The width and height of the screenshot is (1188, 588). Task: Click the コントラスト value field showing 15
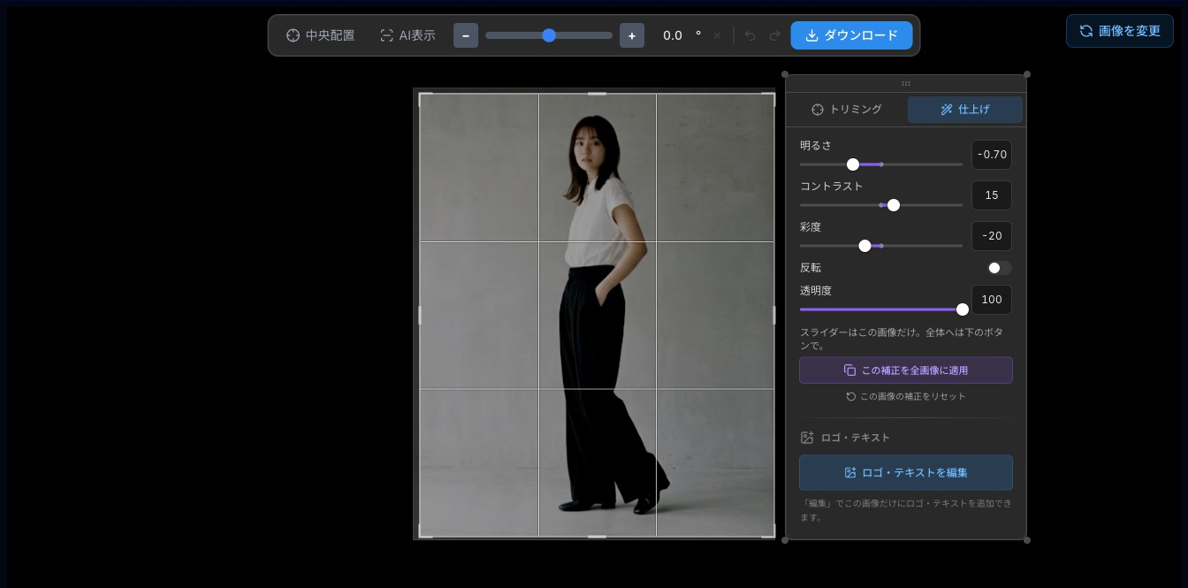[x=992, y=195]
